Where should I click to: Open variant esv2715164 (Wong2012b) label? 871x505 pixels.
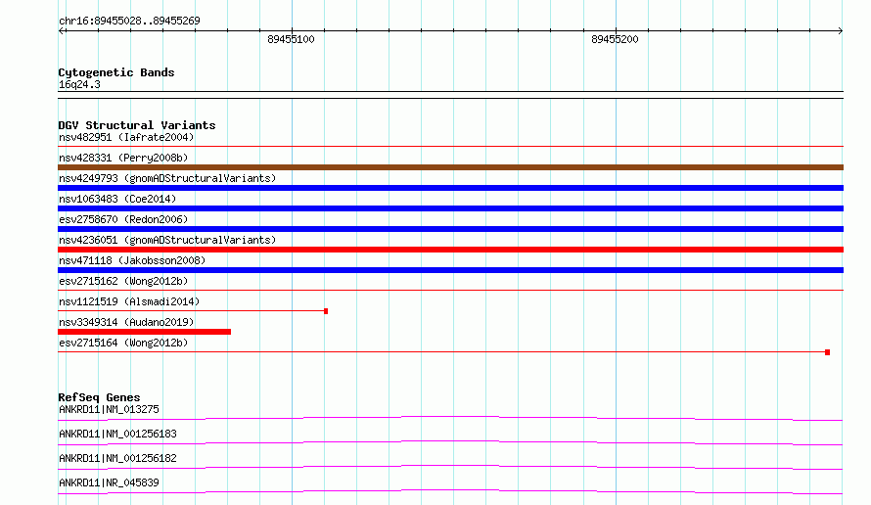123,343
